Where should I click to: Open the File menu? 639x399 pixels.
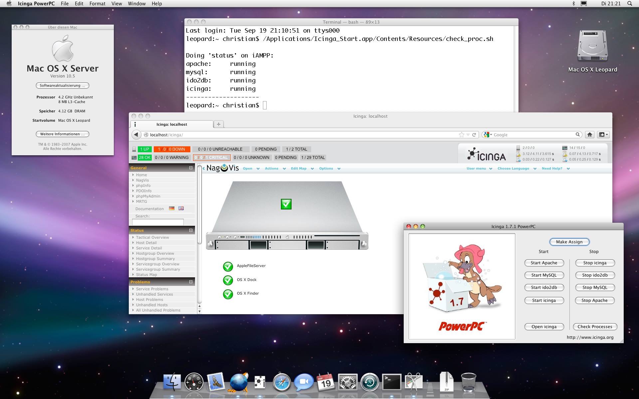click(65, 3)
